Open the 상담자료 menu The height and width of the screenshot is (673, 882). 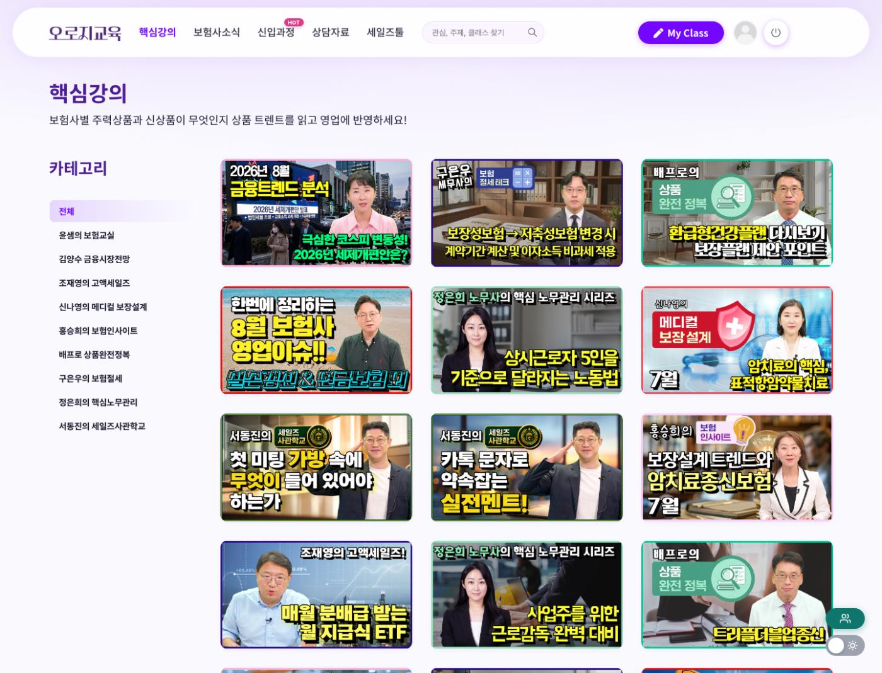330,32
